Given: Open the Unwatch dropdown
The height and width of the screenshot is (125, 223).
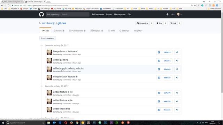Looking at the screenshot, I should click(x=142, y=23).
